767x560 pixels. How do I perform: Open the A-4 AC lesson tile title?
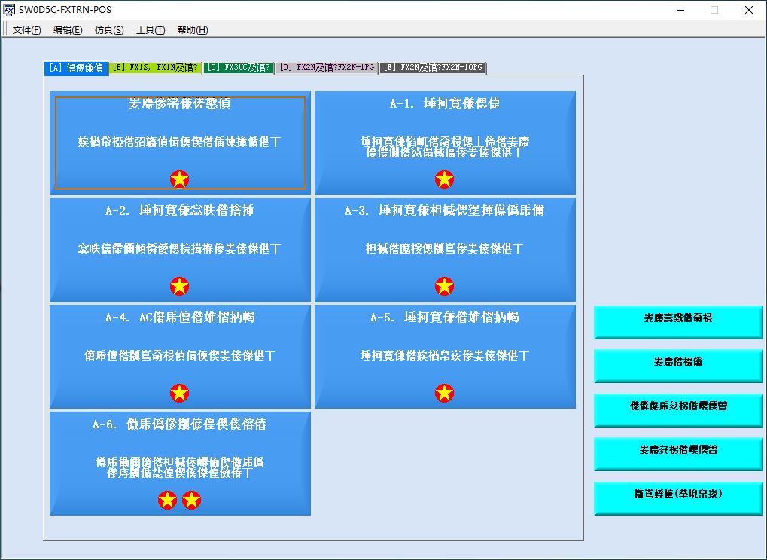click(180, 318)
